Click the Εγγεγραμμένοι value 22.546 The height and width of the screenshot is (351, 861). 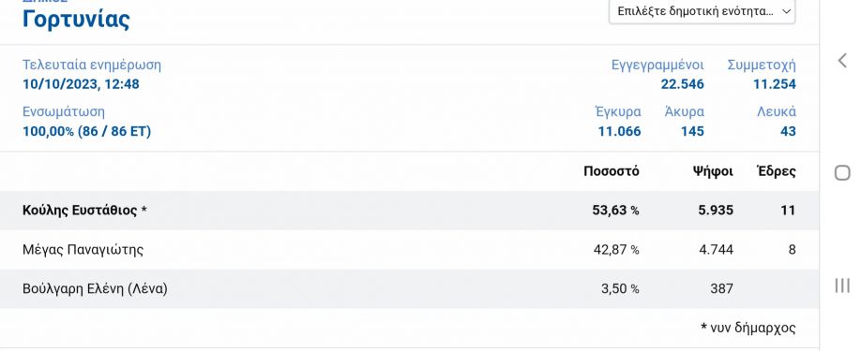(x=682, y=84)
